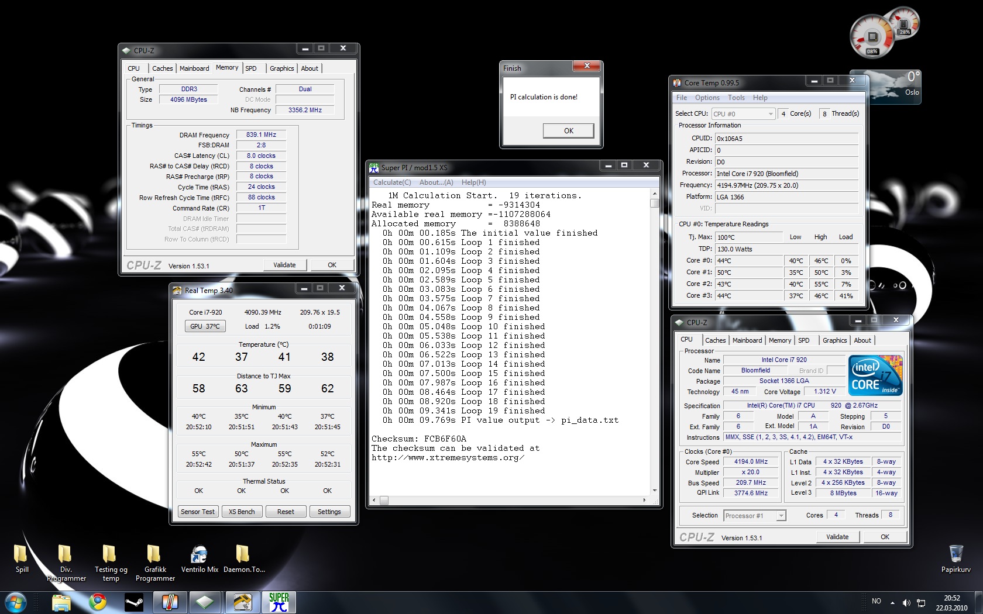The height and width of the screenshot is (614, 983).
Task: Run Sensor Test in Real Temp
Action: 197,512
